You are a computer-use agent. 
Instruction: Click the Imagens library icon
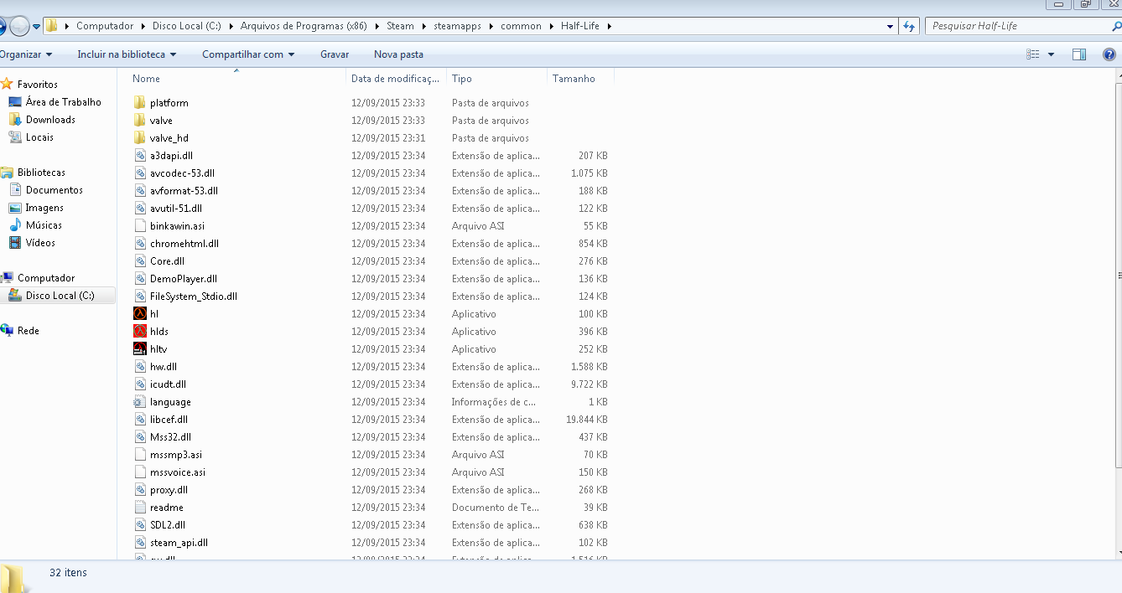click(x=15, y=207)
